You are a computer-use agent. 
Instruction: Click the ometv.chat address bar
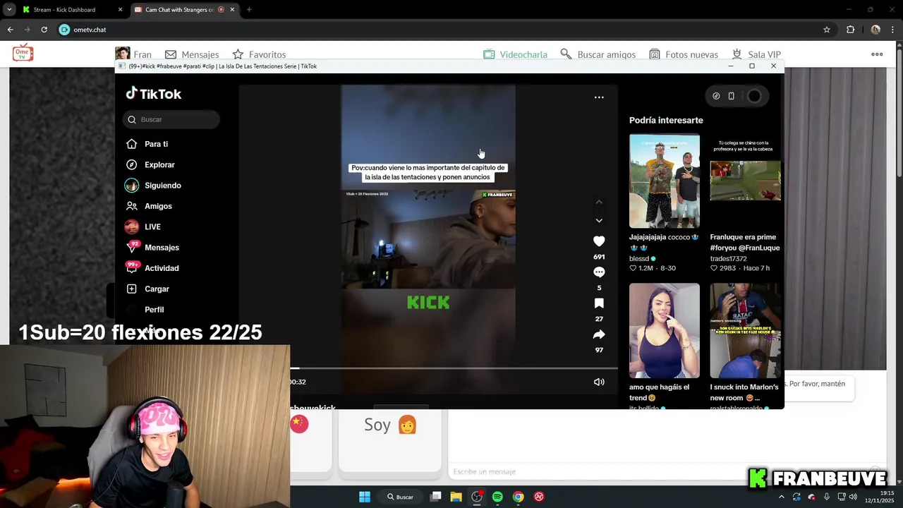[437, 30]
